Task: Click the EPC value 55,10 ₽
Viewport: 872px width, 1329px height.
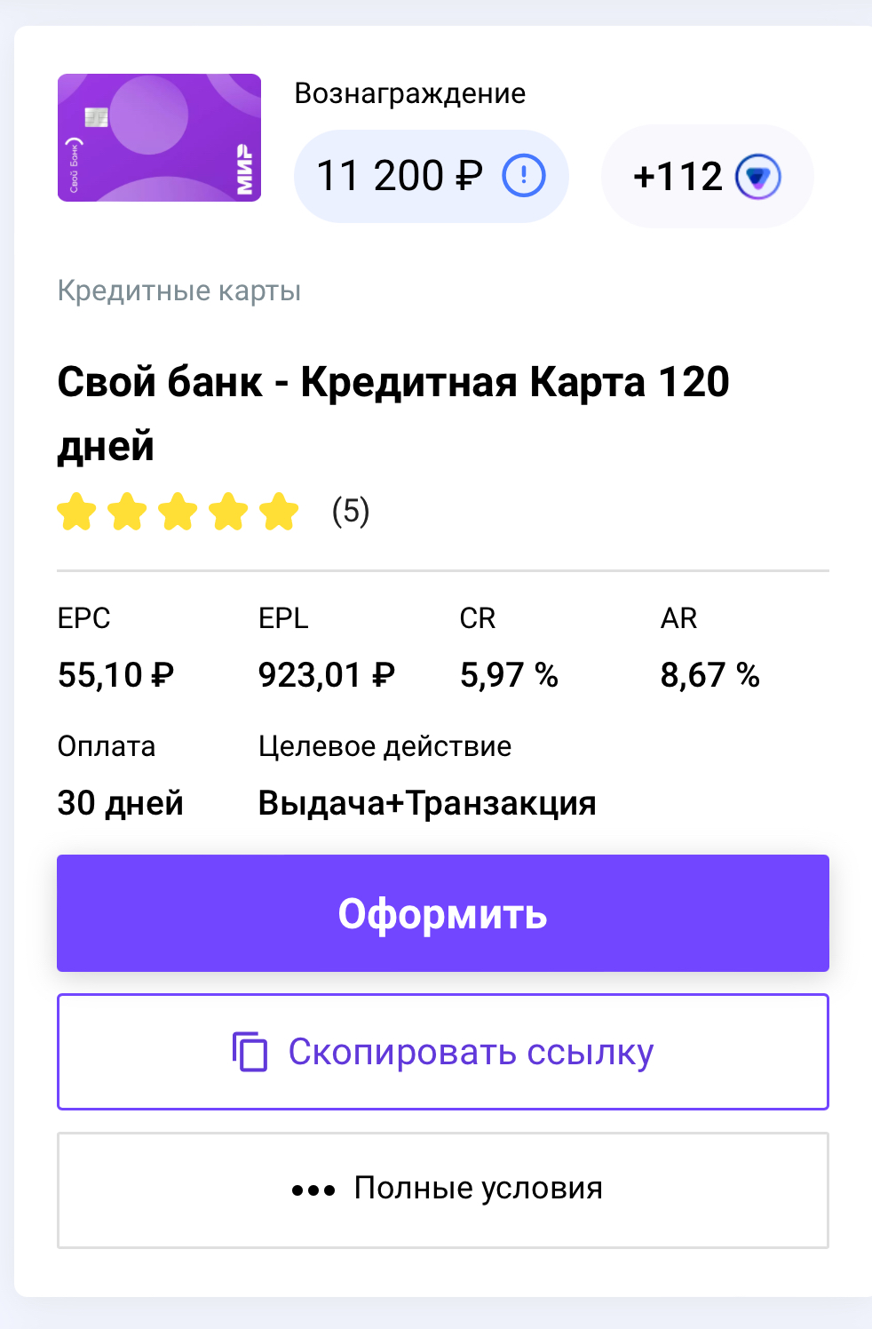Action: coord(116,675)
